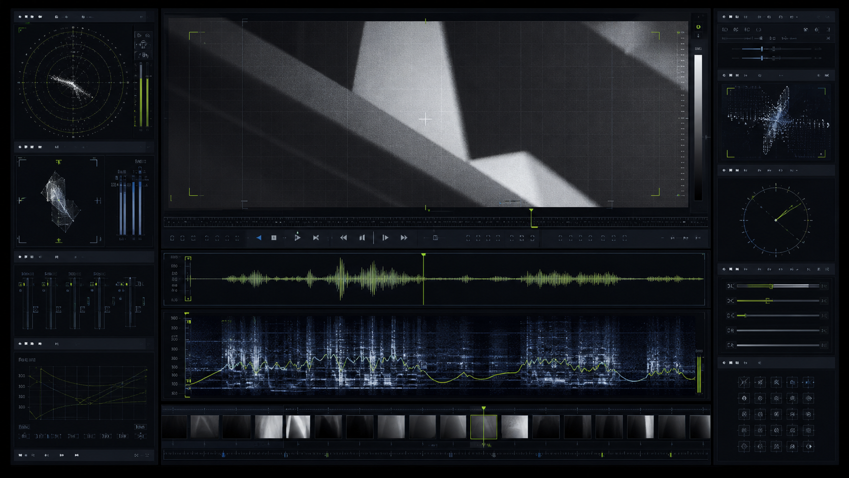Click the lowest mode button above vectorscope level meters
This screenshot has width=849, height=478.
click(x=143, y=55)
